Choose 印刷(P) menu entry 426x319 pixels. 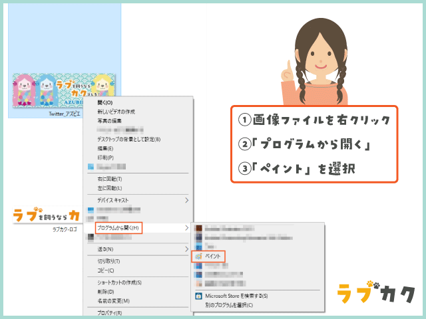coord(105,158)
